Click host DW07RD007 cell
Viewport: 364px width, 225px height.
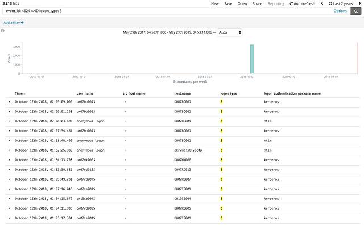click(183, 179)
